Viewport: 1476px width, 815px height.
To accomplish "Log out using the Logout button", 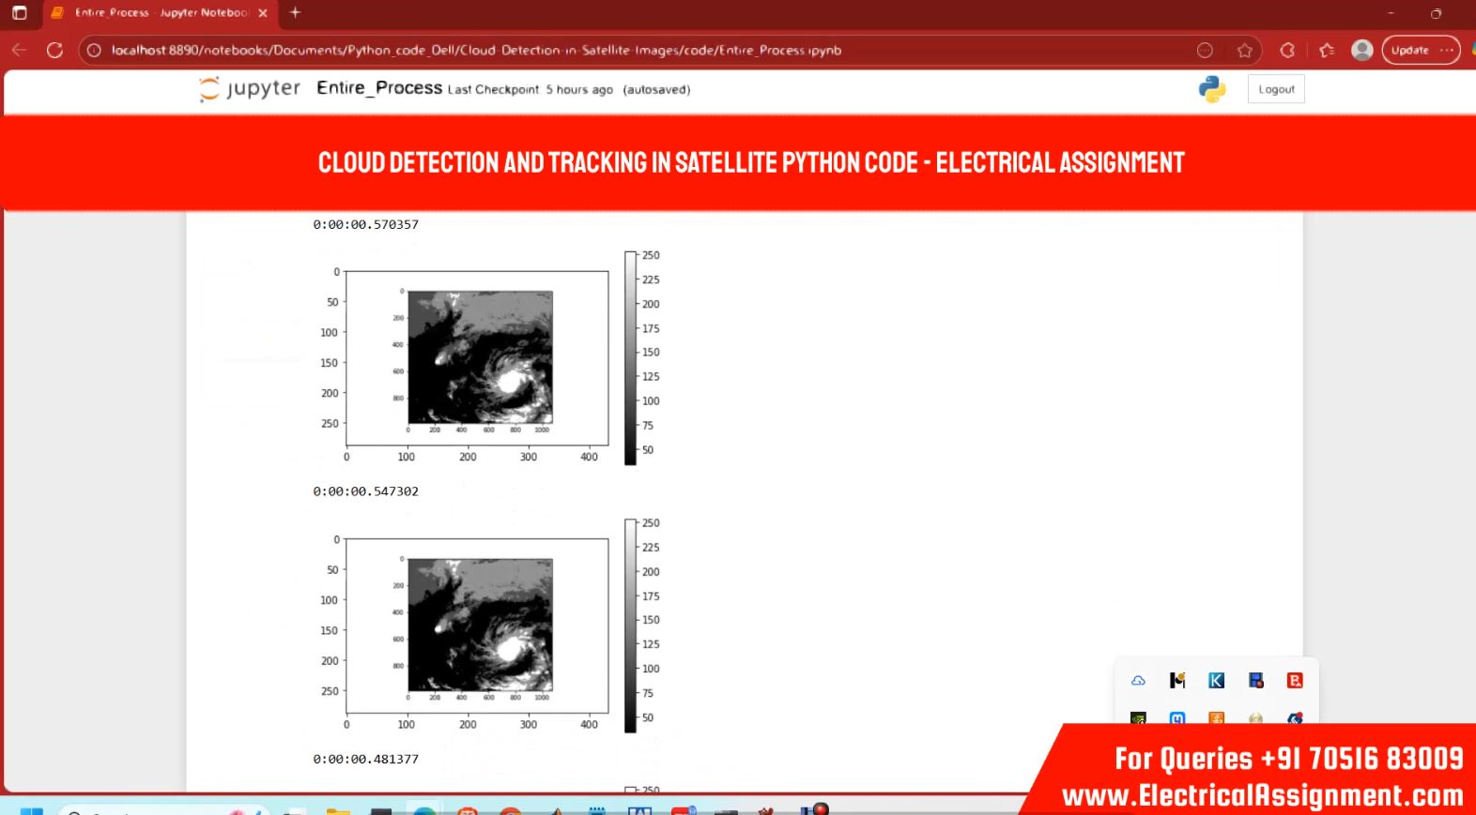I will click(1276, 89).
